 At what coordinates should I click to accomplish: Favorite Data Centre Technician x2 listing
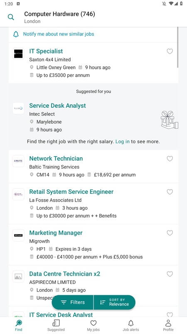(x=170, y=274)
